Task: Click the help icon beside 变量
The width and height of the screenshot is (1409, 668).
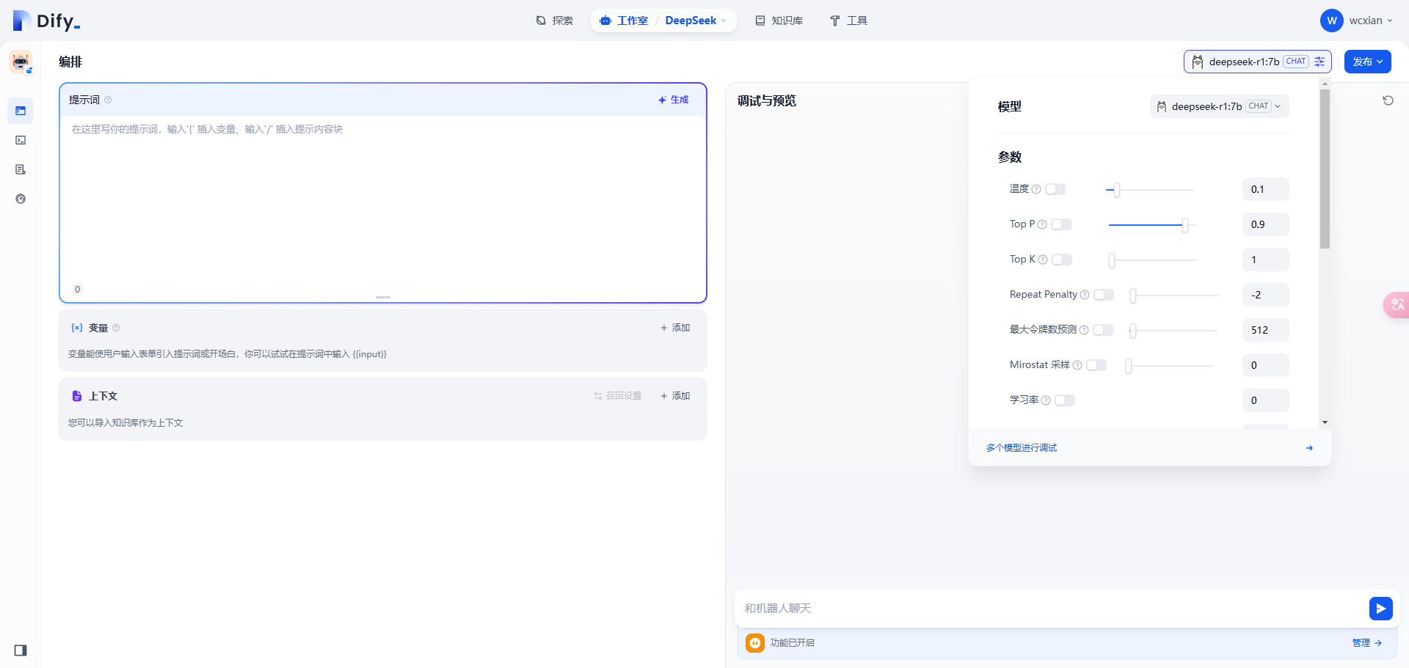Action: click(x=116, y=328)
